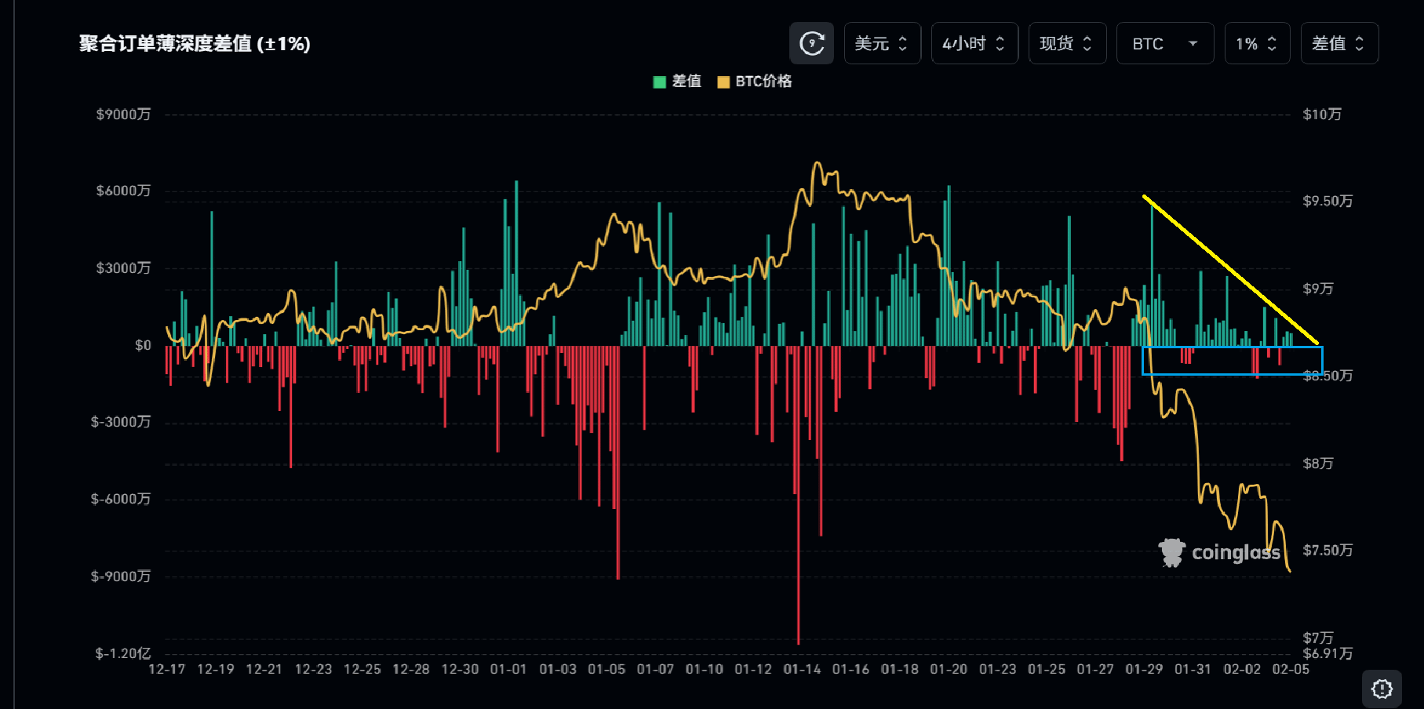Open the 4小时 time interval dropdown
The image size is (1424, 709).
pos(974,43)
